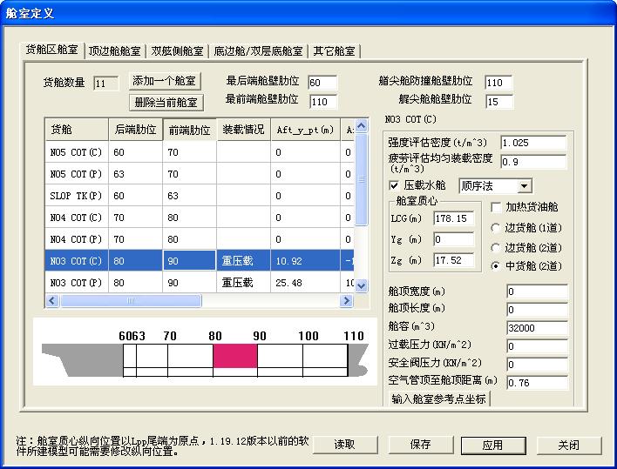Click the 前端肋位 column header
The height and width of the screenshot is (469, 617).
pos(188,131)
